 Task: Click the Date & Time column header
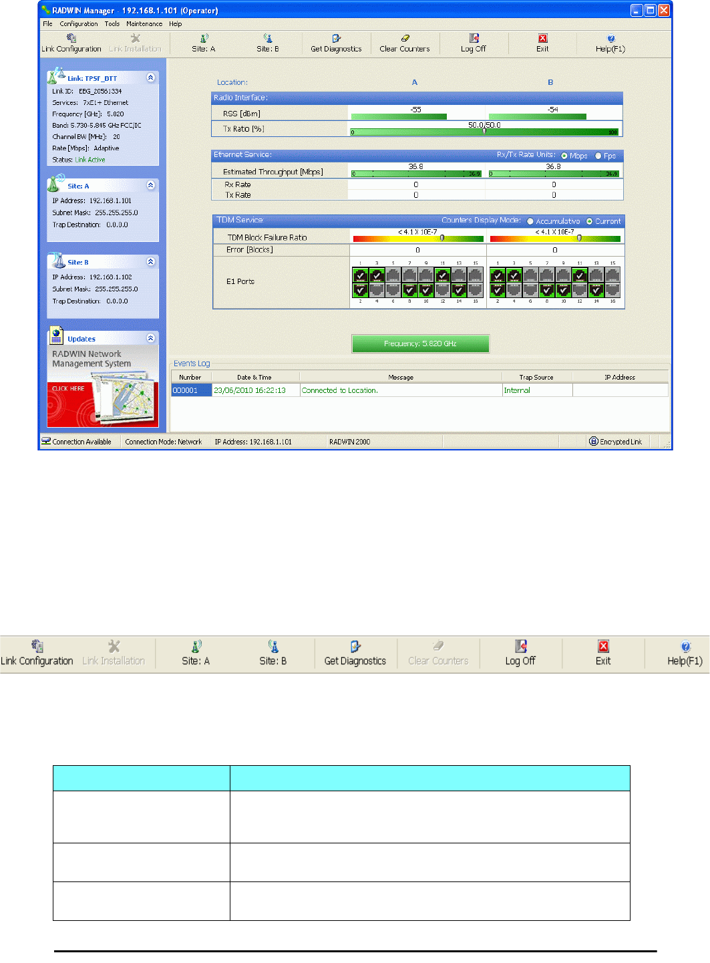coord(254,377)
